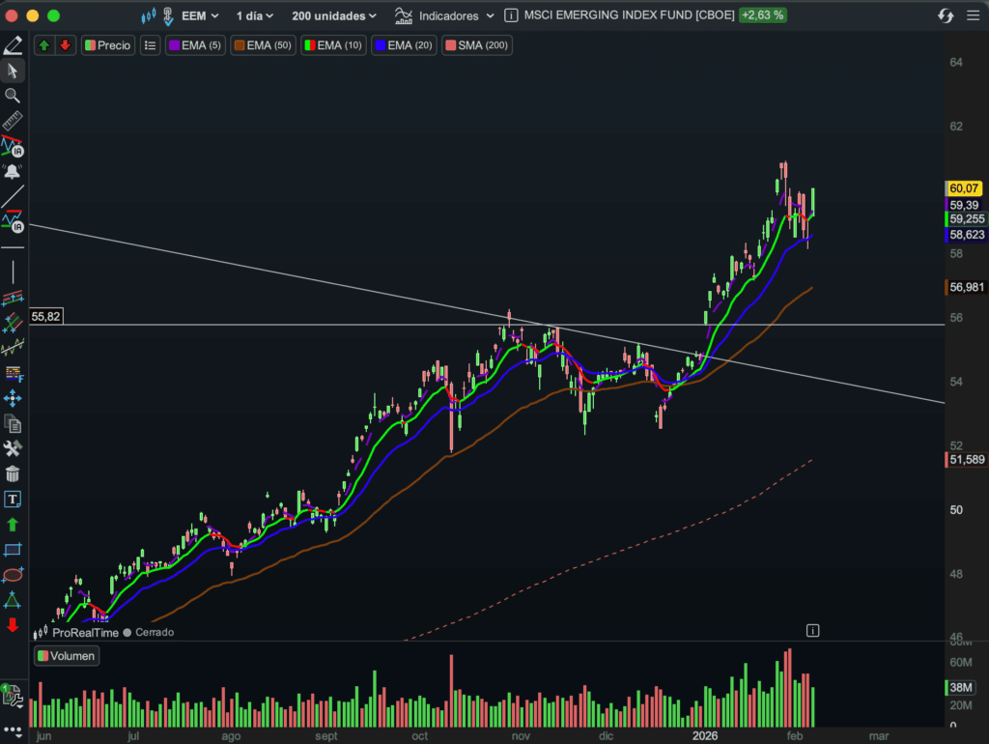The image size is (989, 744).
Task: Pick the pencil drawing tool
Action: point(13,45)
